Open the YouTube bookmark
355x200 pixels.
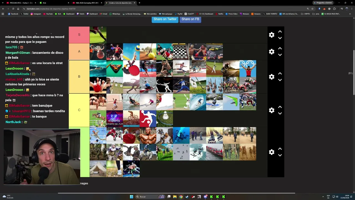[x=48, y=14]
